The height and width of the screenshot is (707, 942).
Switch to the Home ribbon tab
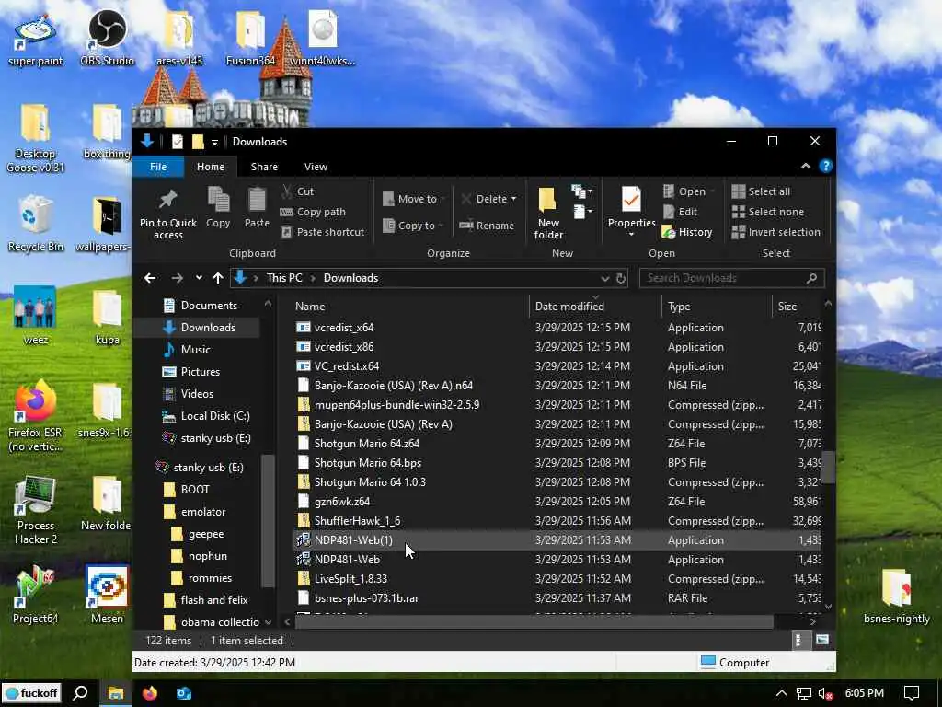(x=211, y=167)
